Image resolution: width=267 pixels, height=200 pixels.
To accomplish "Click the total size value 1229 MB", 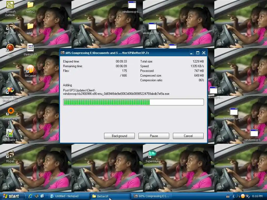I will [198, 61].
